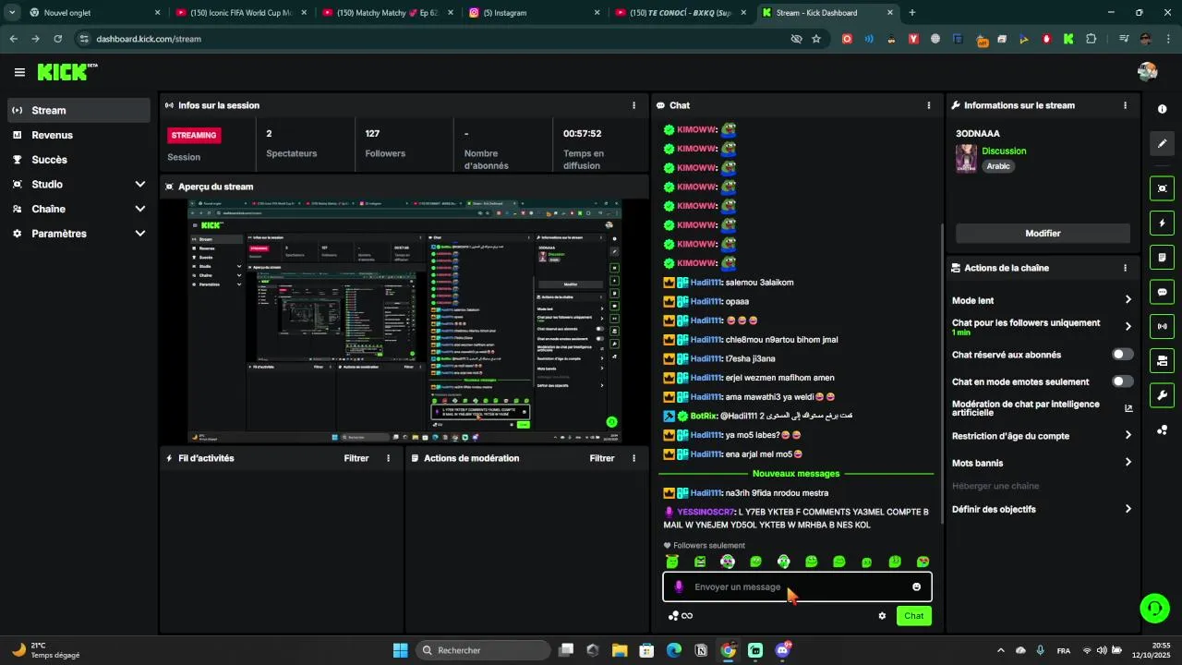The height and width of the screenshot is (665, 1182).
Task: Click Filtrer in Fil d'activités panel
Action: point(356,458)
